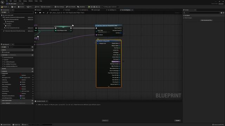Open the Tools menu
The width and height of the screenshot is (225, 126).
(x=36, y=1)
